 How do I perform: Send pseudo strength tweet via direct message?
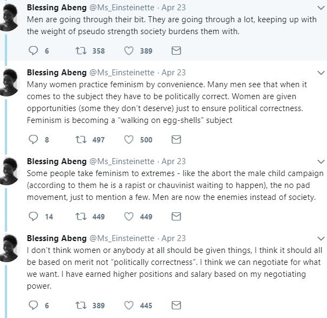point(176,50)
